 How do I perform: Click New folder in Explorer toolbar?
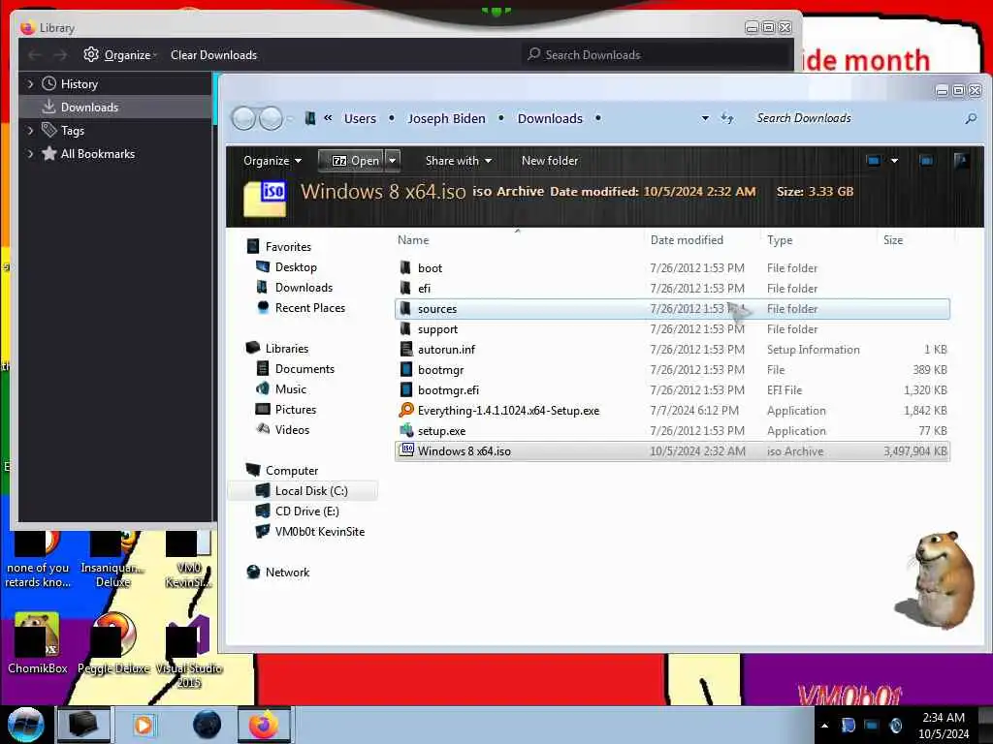pos(549,161)
